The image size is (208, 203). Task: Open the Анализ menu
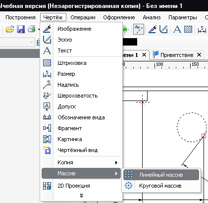click(152, 17)
